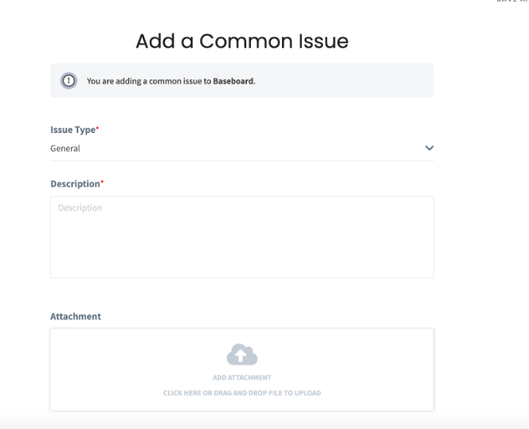Click the 'Add a Common Issue' heading
This screenshot has width=529, height=429.
click(242, 41)
